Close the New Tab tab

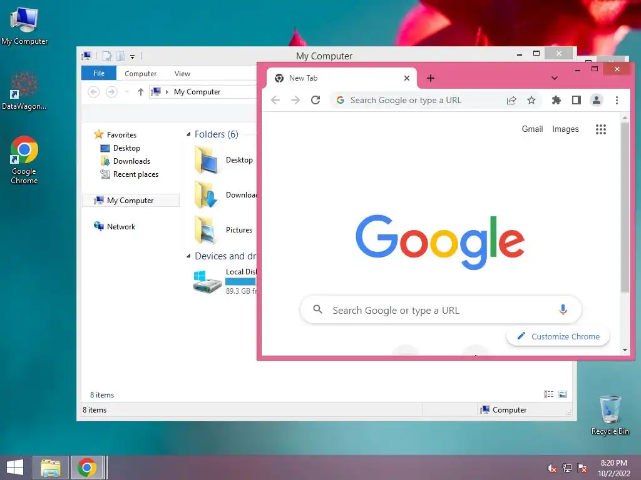(407, 78)
